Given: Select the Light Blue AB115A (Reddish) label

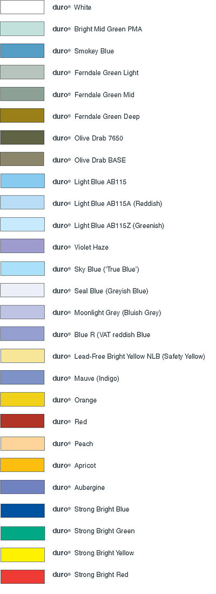Looking at the screenshot, I should (118, 204).
